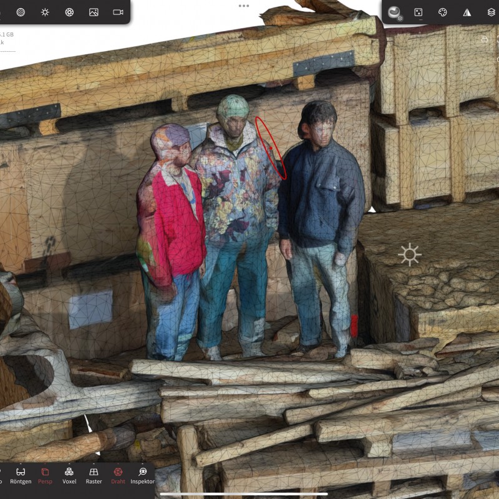499x499 pixels.
Task: Toggle Draht wireframe display
Action: click(118, 475)
